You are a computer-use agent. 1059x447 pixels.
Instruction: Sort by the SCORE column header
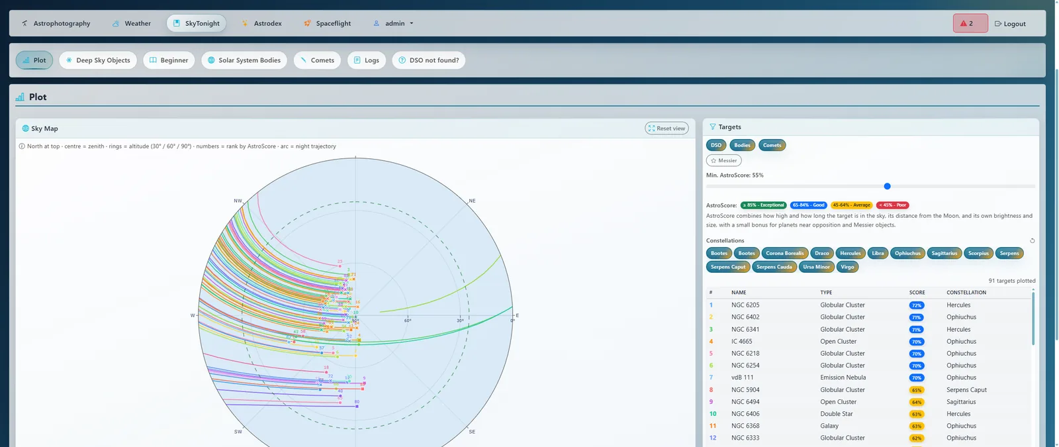click(x=917, y=292)
